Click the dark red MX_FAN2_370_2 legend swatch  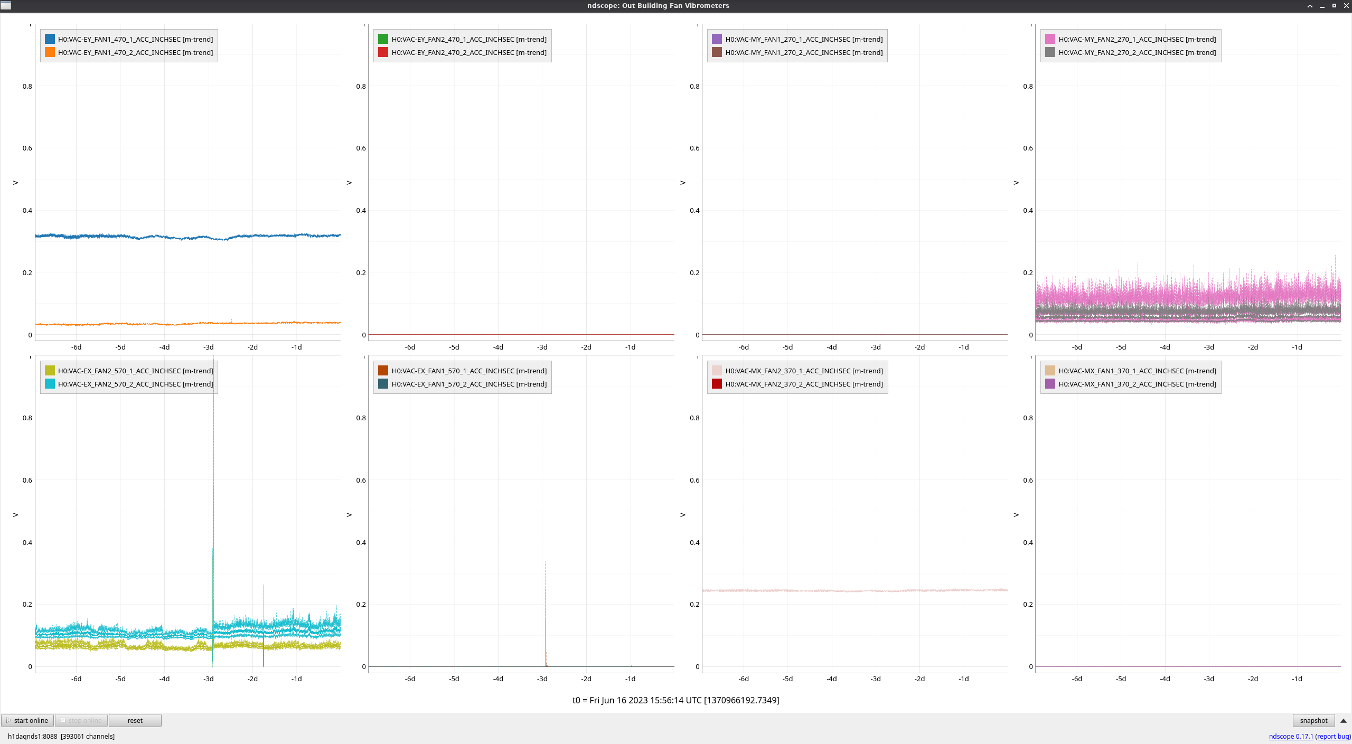coord(717,384)
